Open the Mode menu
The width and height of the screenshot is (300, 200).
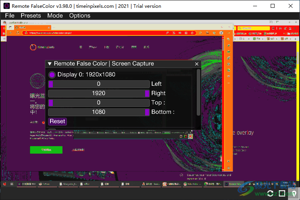[x=55, y=16]
